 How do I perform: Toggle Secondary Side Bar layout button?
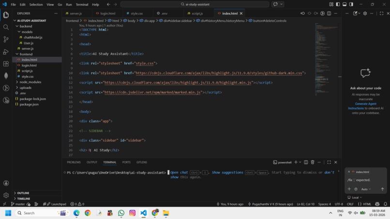click(x=351, y=4)
